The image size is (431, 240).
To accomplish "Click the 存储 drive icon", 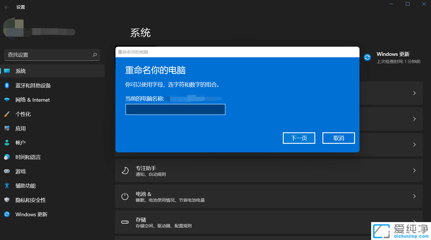I will [125, 222].
